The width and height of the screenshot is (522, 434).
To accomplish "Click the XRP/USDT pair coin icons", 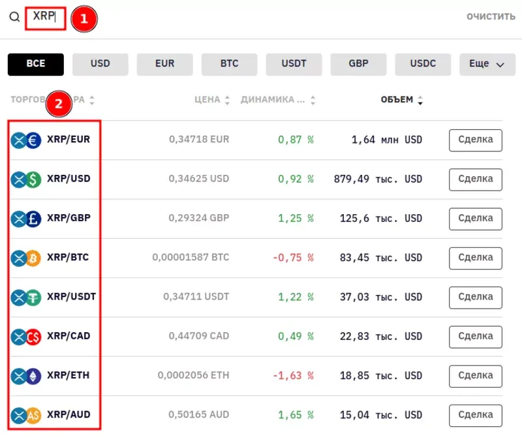I will [x=26, y=298].
